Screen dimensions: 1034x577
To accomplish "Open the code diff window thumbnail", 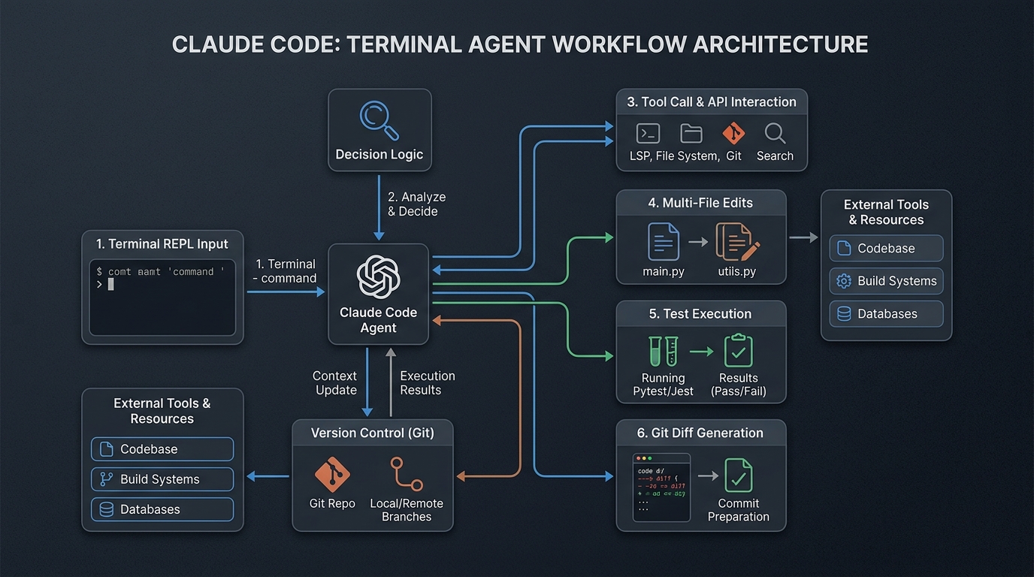I will (661, 488).
